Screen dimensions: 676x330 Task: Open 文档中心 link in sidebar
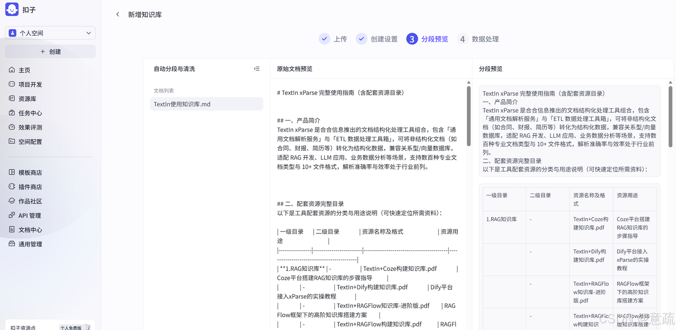pos(30,230)
